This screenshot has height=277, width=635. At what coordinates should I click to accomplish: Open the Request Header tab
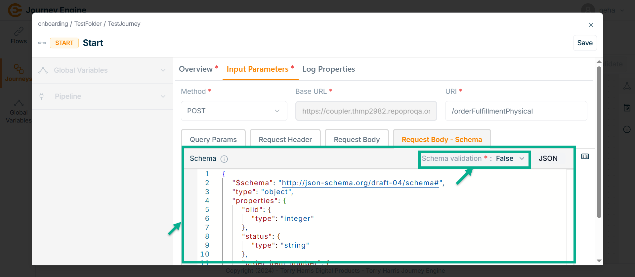coord(285,139)
